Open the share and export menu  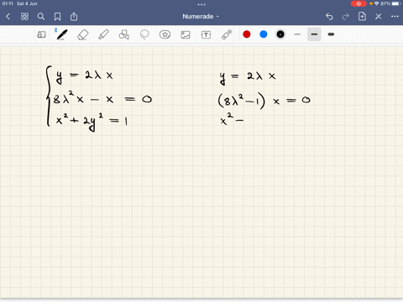coord(74,17)
